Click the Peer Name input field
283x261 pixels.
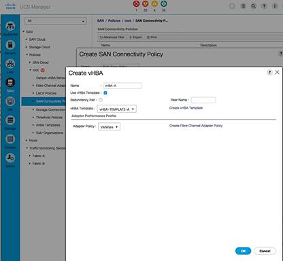203,100
